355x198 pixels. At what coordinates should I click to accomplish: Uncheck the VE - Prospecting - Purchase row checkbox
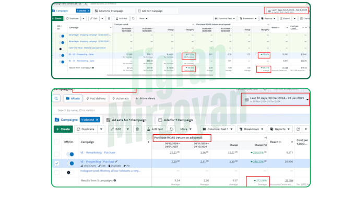(x=57, y=164)
